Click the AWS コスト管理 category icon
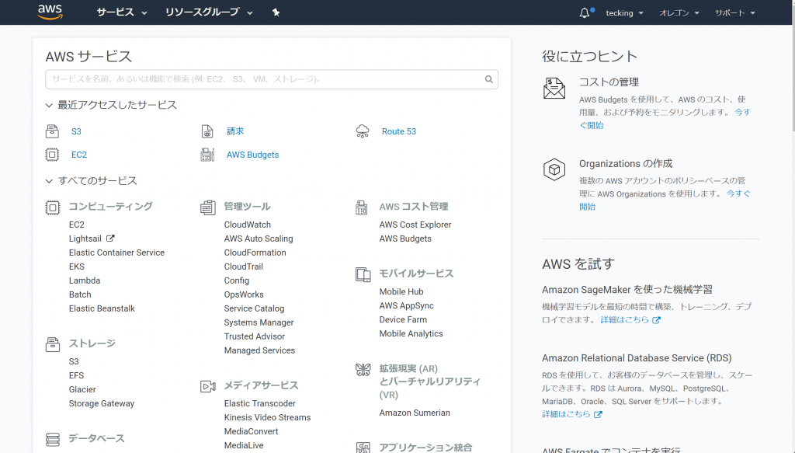Image resolution: width=795 pixels, height=453 pixels. (362, 207)
